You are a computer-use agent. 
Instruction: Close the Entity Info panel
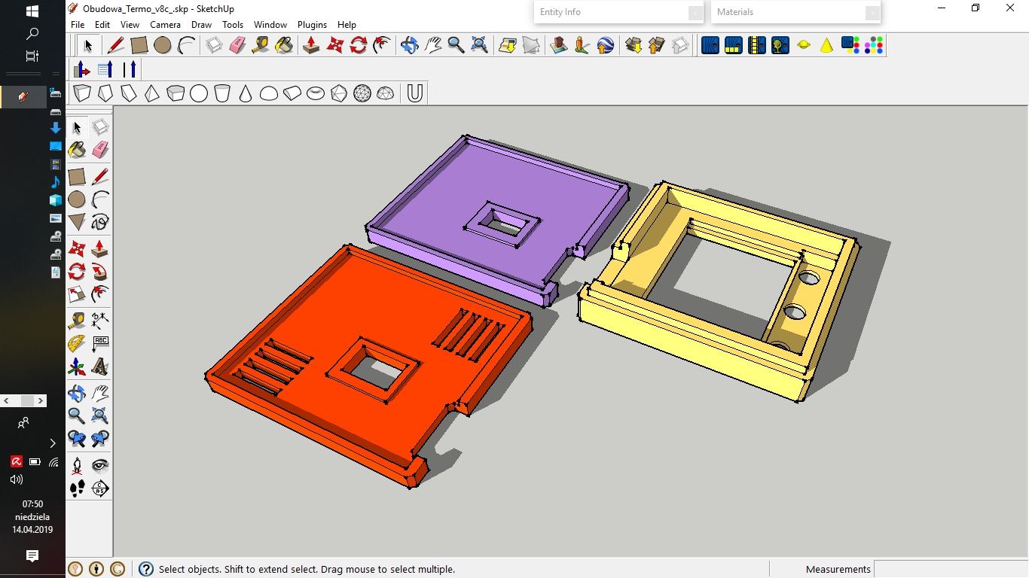click(x=695, y=13)
